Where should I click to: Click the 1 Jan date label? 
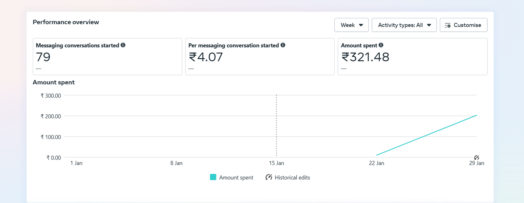(76, 163)
